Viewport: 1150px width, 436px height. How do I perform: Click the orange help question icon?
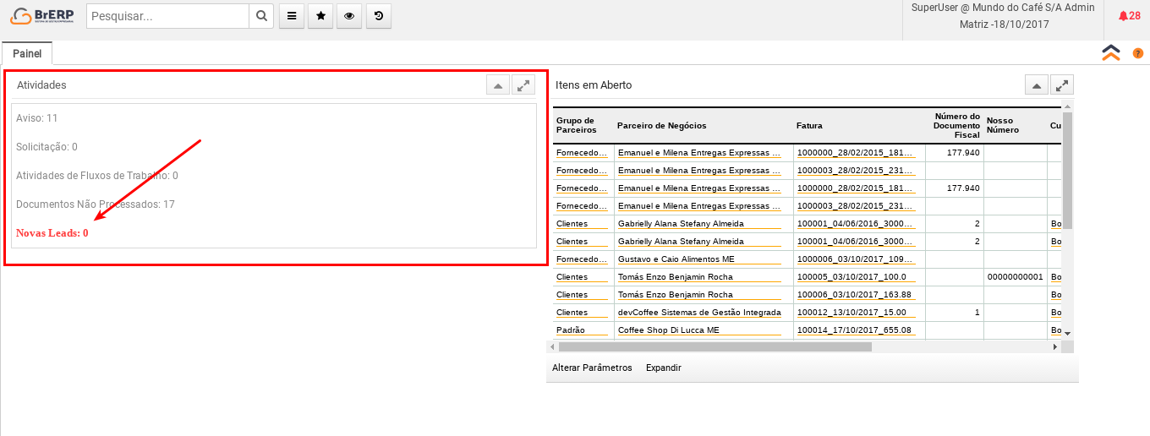pos(1138,53)
